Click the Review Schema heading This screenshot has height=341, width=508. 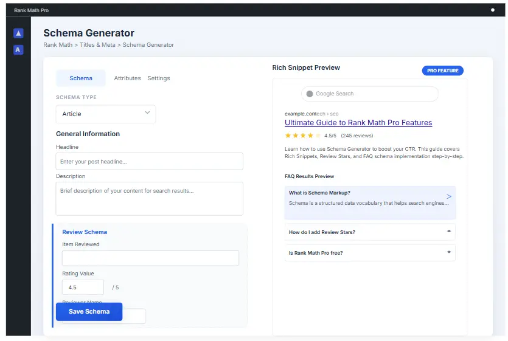coord(85,232)
